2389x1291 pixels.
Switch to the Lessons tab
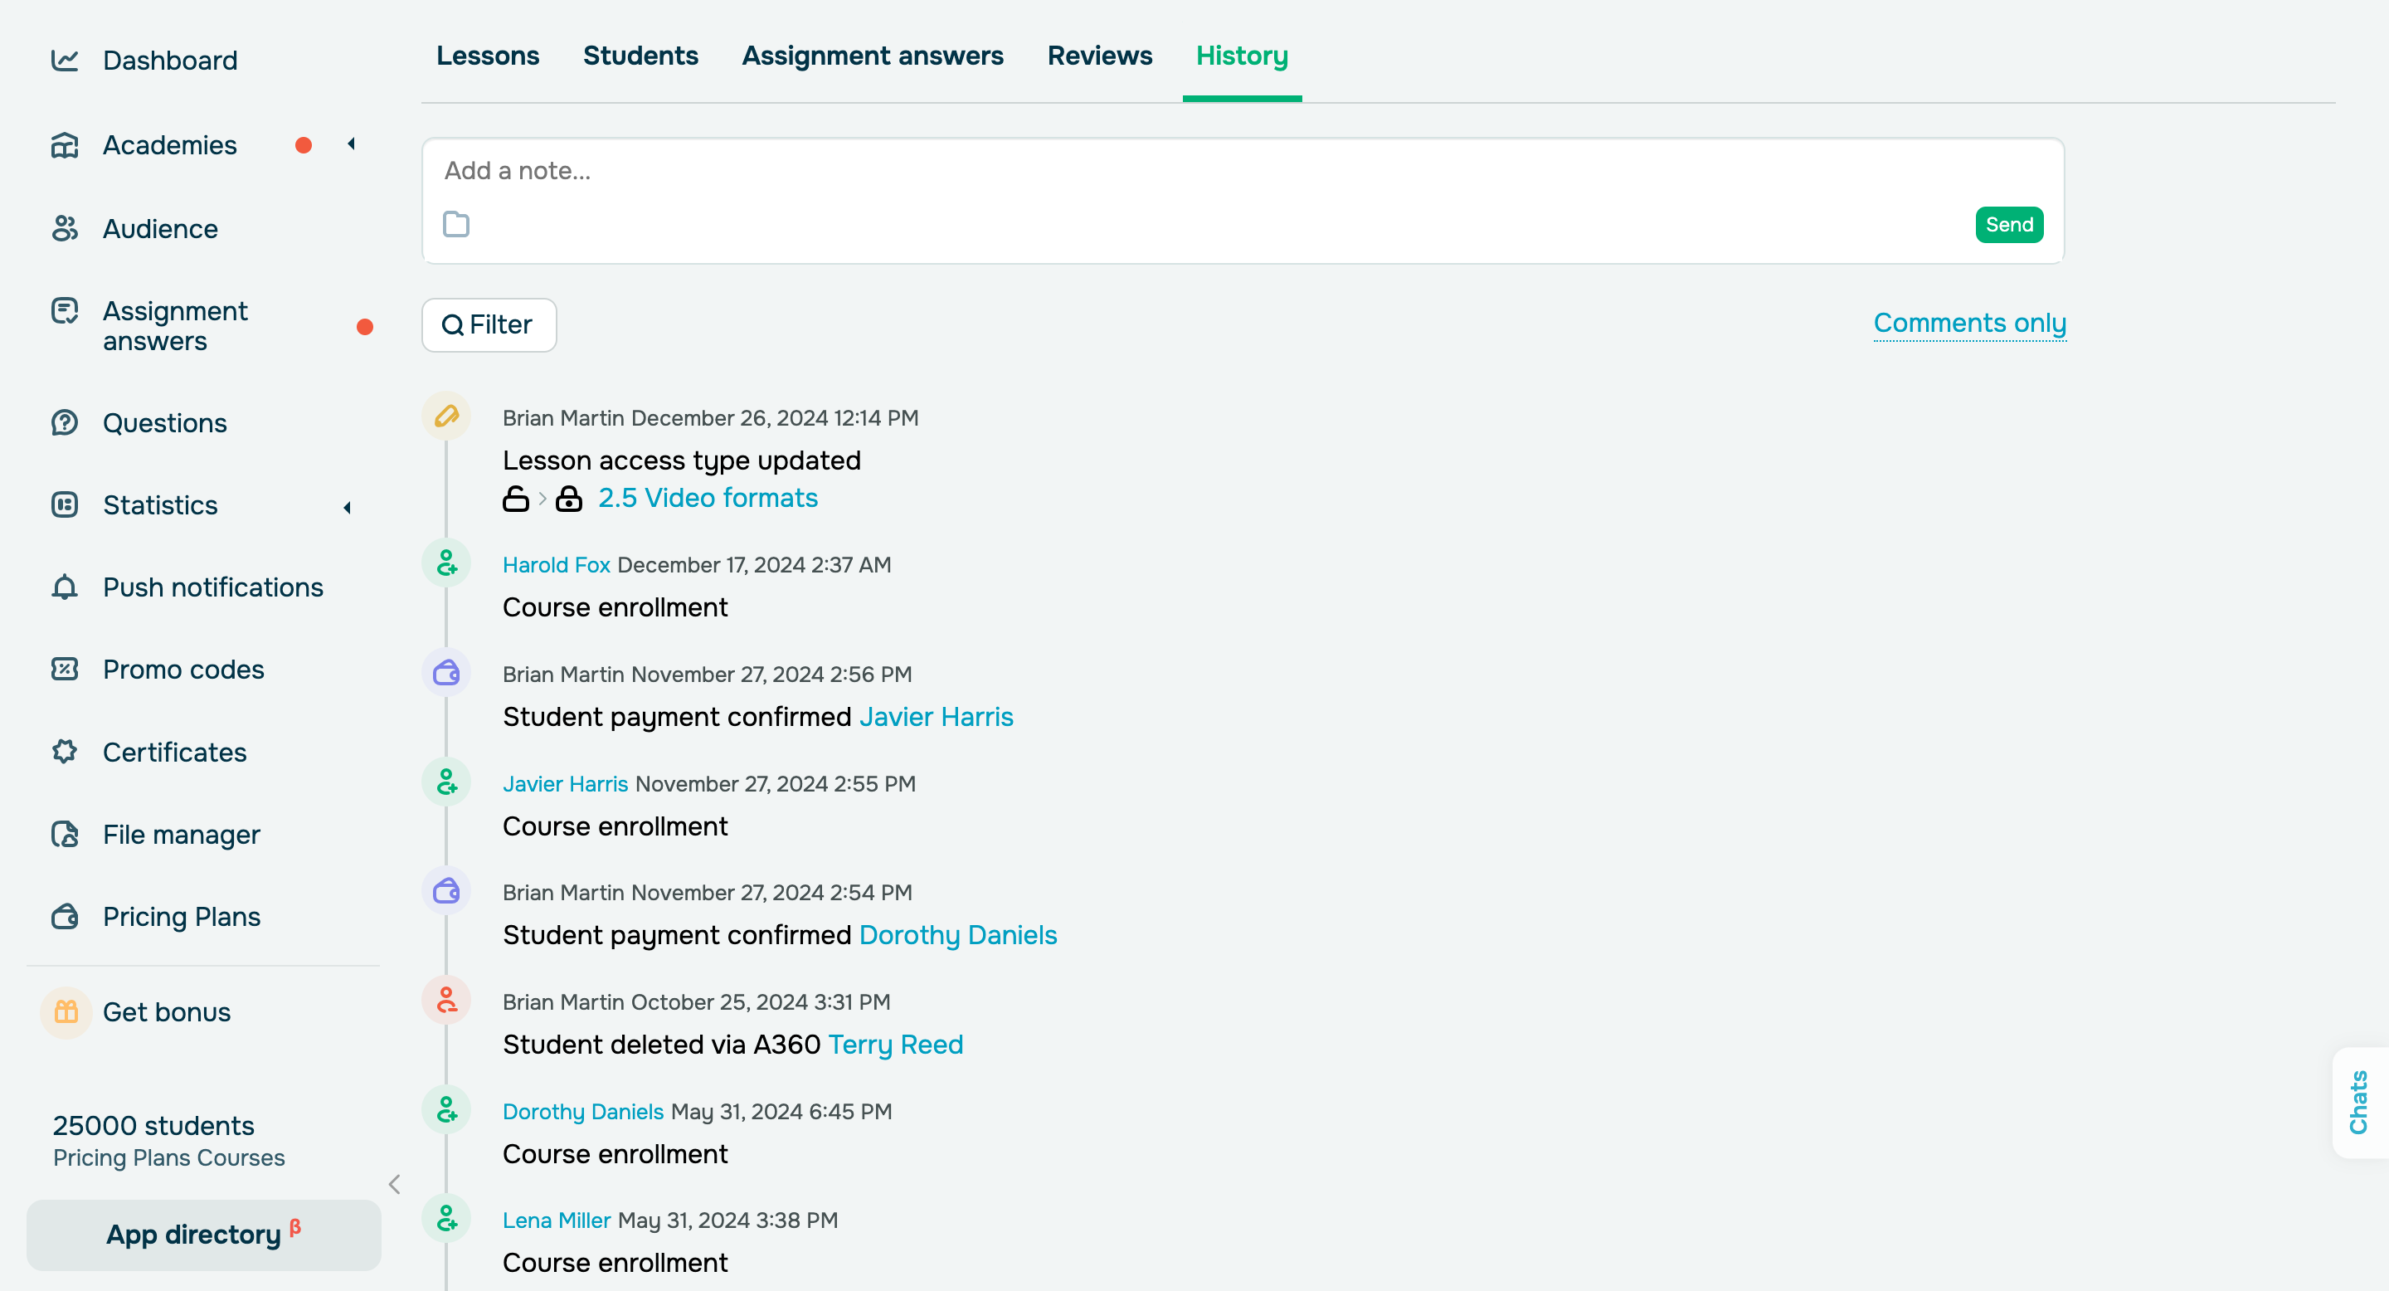coord(488,56)
